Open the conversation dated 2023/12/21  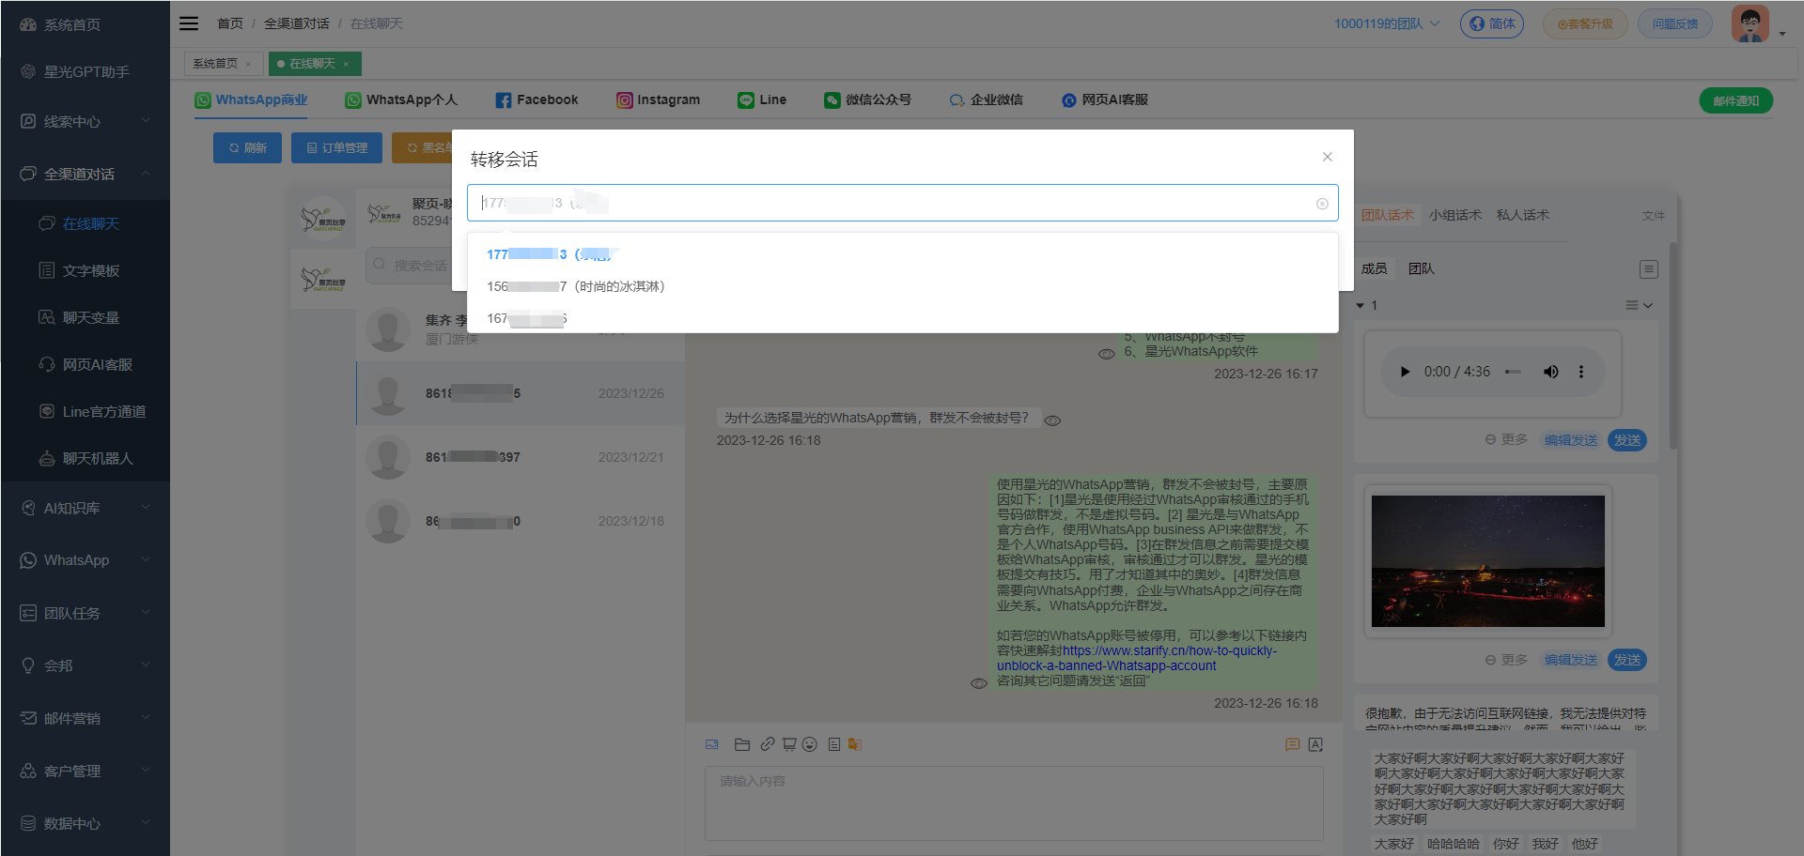coord(520,457)
